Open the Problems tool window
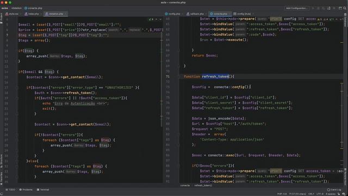This screenshot has height=196, width=348. point(26,189)
